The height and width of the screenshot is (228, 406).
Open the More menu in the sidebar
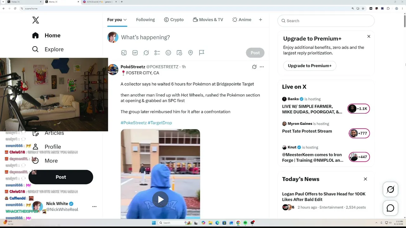pos(45,161)
